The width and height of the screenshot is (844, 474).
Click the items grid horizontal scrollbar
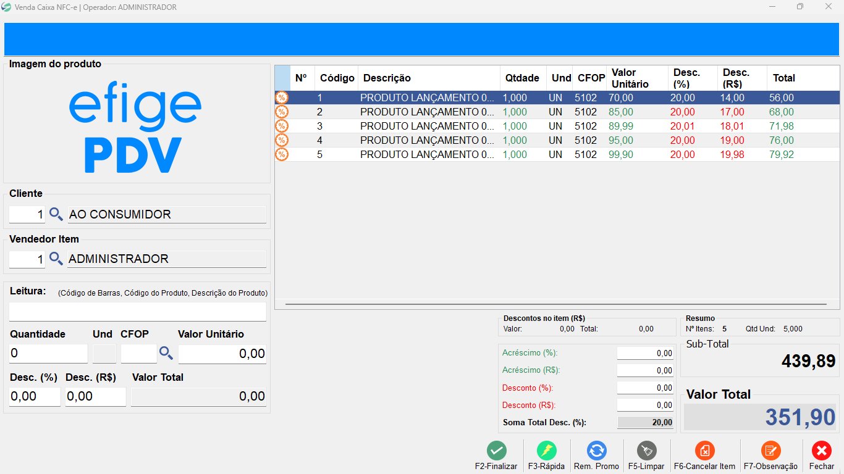click(x=556, y=304)
